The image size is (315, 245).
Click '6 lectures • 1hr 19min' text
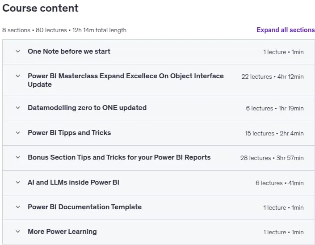pyautogui.click(x=275, y=108)
